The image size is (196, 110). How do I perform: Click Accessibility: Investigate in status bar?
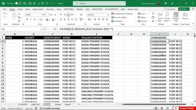point(50,108)
